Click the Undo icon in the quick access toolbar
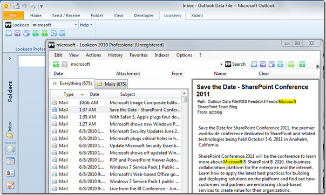Screen dimensions: 326x195 pos(24,6)
